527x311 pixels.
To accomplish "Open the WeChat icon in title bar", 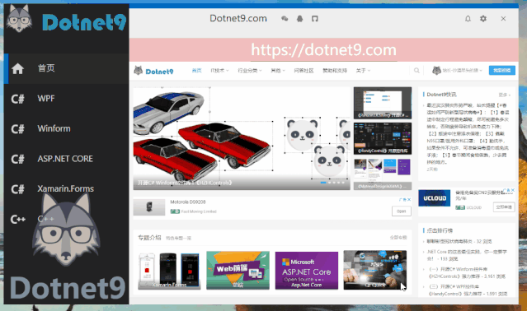I will click(285, 19).
